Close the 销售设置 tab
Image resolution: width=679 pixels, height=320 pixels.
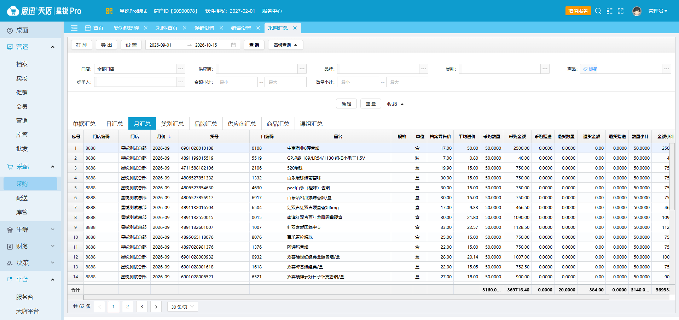tap(258, 28)
